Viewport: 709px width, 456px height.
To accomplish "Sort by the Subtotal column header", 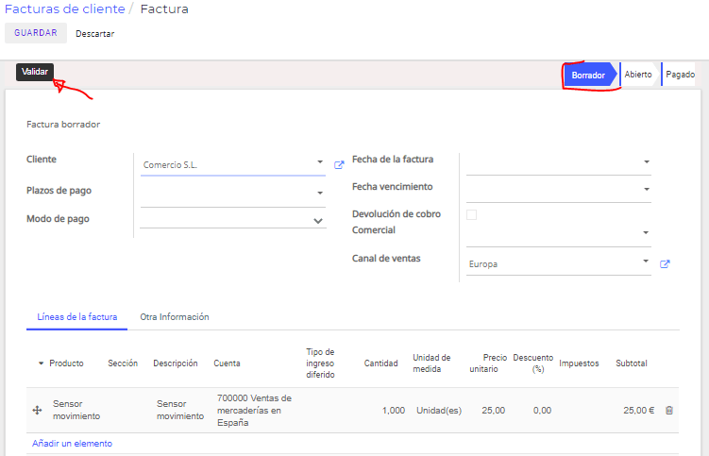I will (632, 363).
